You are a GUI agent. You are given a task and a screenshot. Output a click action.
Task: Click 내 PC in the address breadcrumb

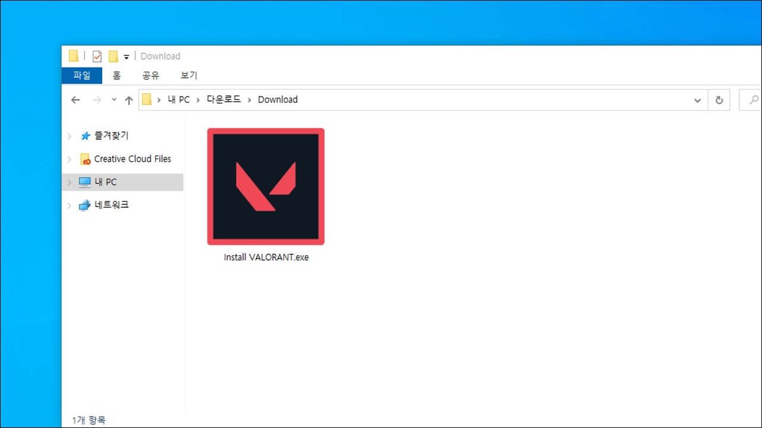click(178, 100)
